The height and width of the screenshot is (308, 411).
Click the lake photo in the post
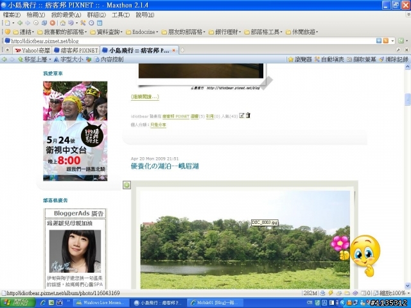(245, 240)
